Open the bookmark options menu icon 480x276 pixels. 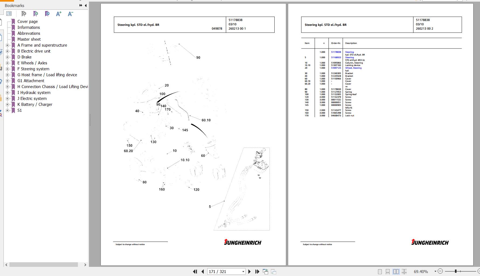9,13
